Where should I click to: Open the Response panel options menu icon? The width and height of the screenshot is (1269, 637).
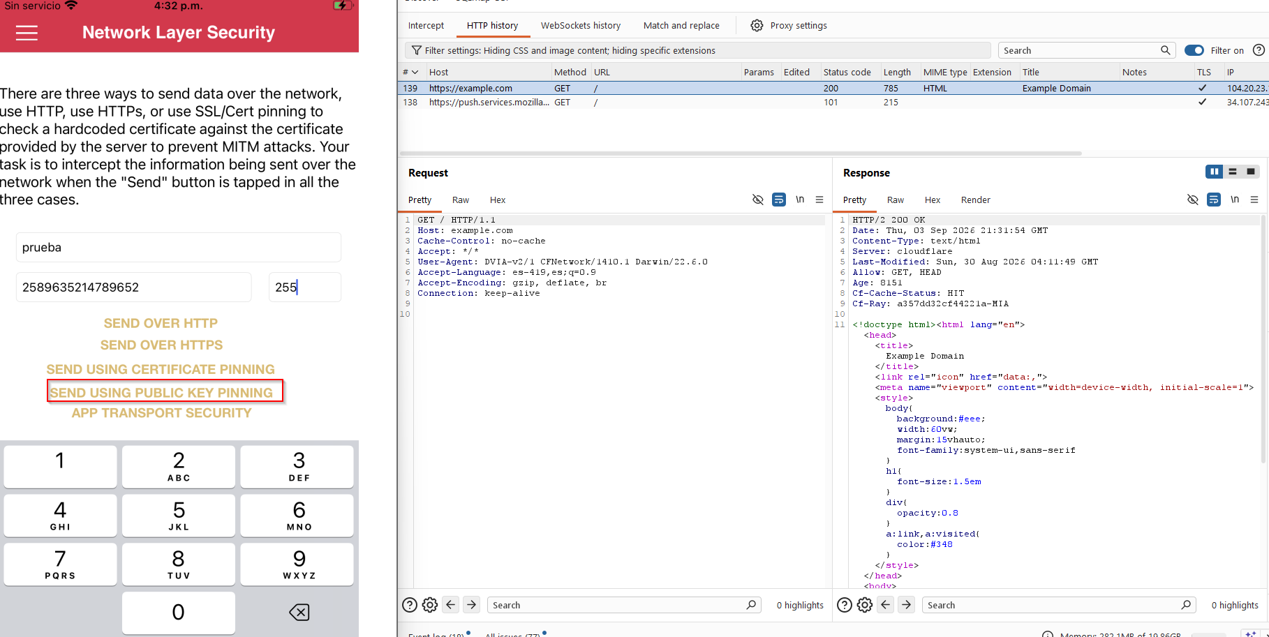[x=1254, y=200]
